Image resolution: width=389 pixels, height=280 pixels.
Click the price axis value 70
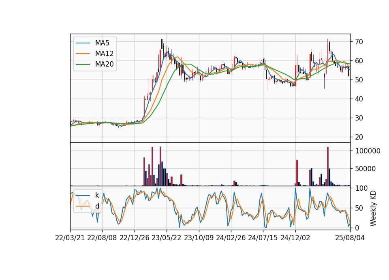coord(359,42)
